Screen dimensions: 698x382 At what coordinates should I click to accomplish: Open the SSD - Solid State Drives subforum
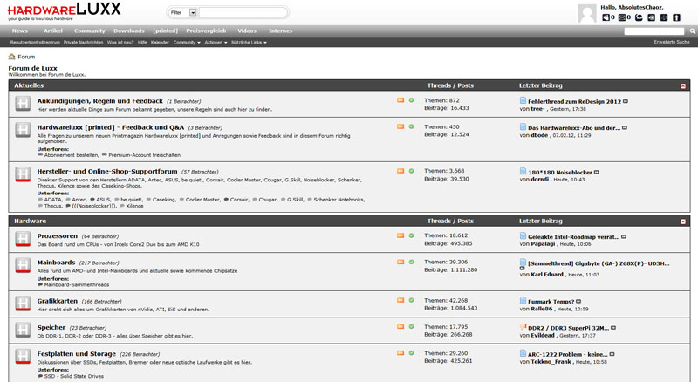(x=74, y=376)
